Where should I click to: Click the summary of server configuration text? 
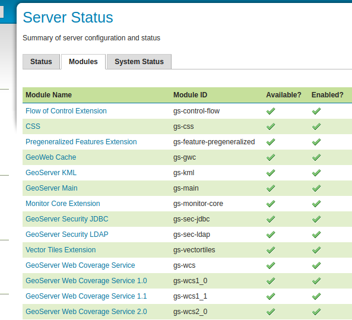[91, 38]
